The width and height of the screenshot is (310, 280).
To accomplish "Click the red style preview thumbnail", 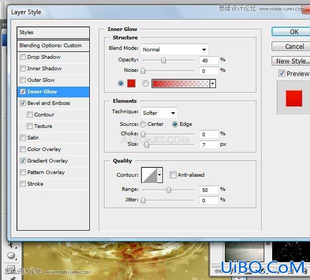I will (294, 98).
